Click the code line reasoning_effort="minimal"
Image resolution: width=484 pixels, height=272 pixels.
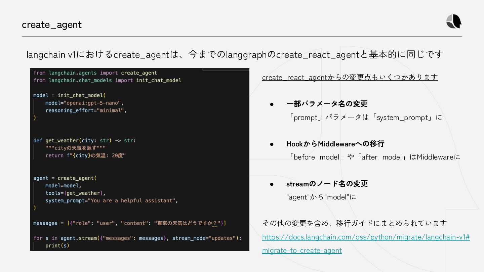point(86,110)
